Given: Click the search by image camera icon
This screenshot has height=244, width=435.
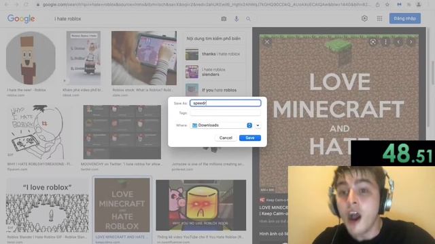Looking at the screenshot, I should click(224, 19).
